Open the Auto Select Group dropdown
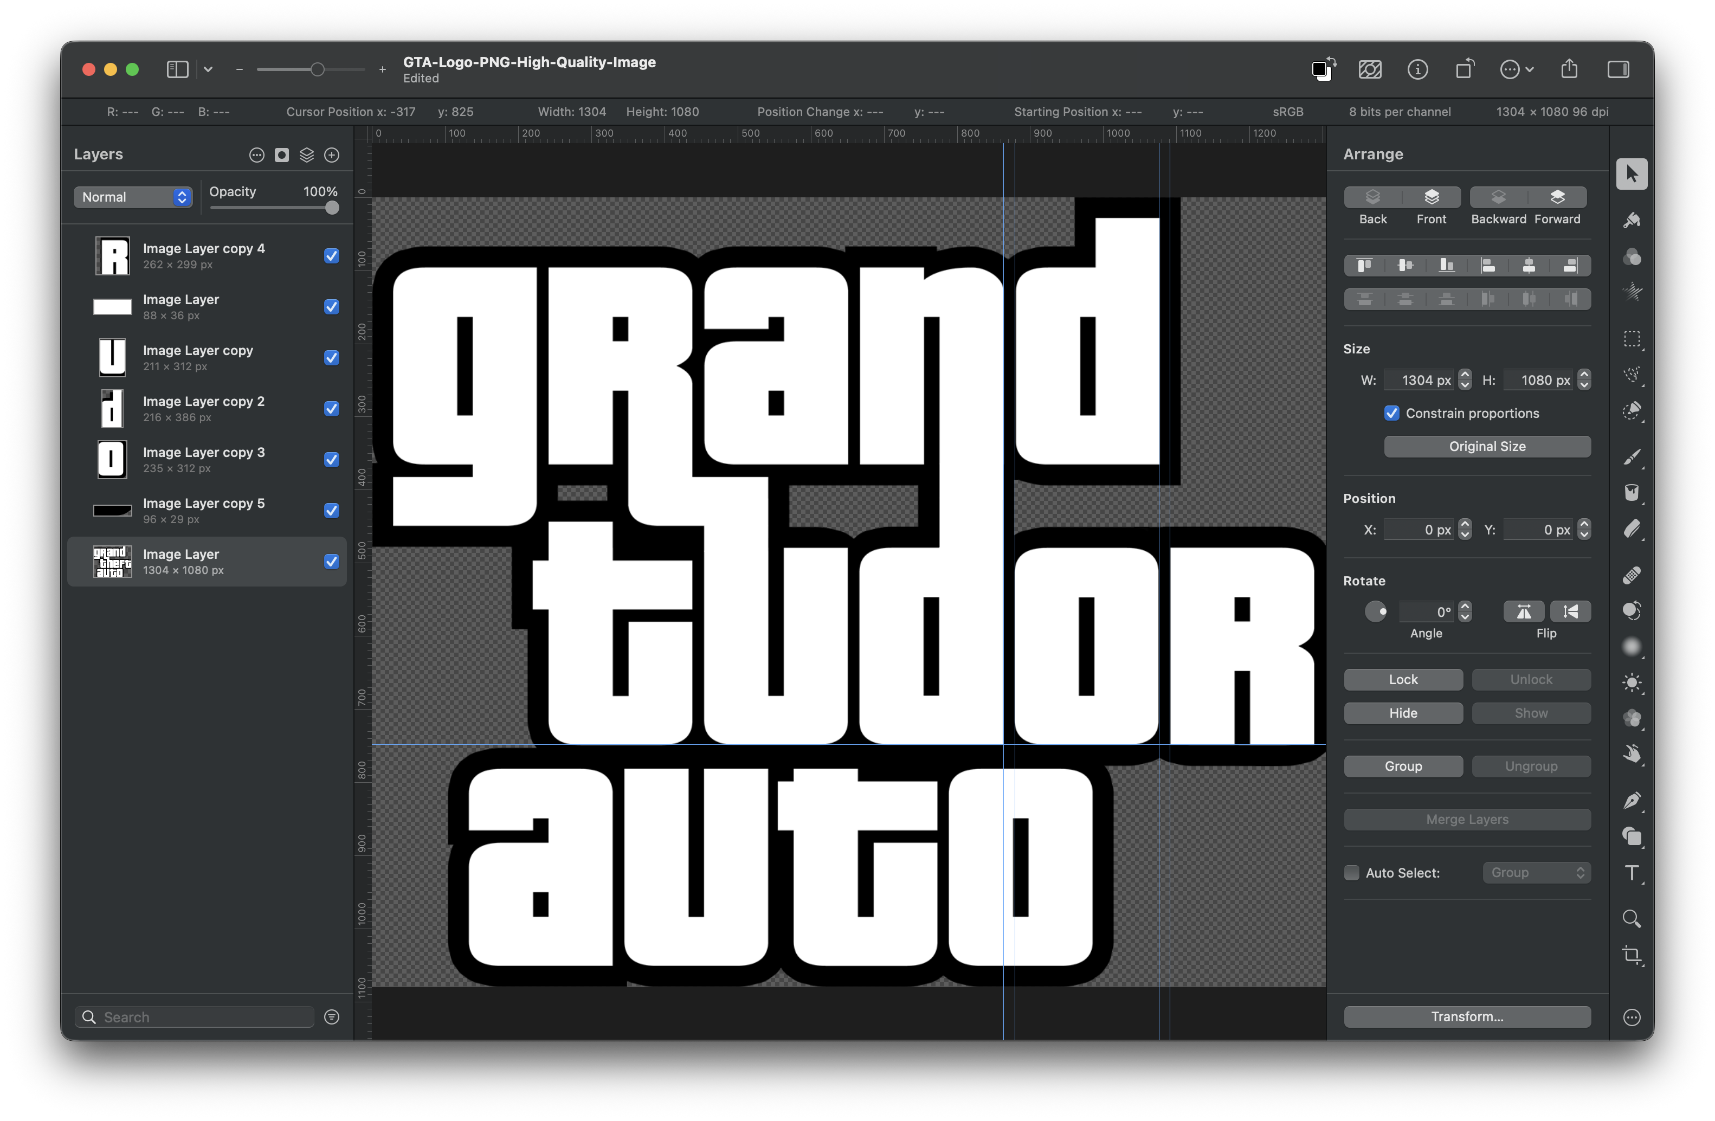 [x=1536, y=872]
